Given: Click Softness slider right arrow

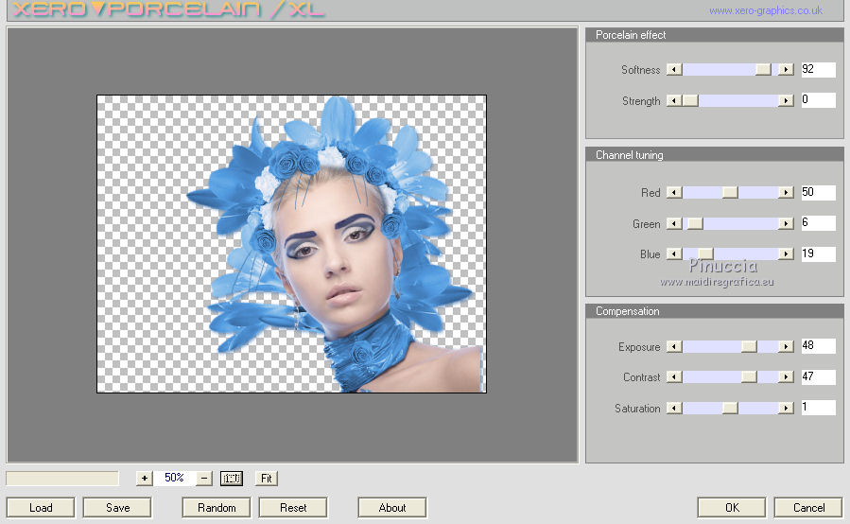Looking at the screenshot, I should point(785,70).
